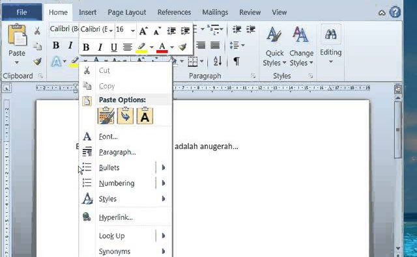Open the Paste button dropdown arrow
This screenshot has height=257, width=417.
click(17, 62)
